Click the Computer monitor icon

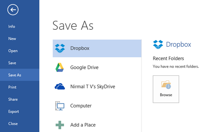pos(60,106)
